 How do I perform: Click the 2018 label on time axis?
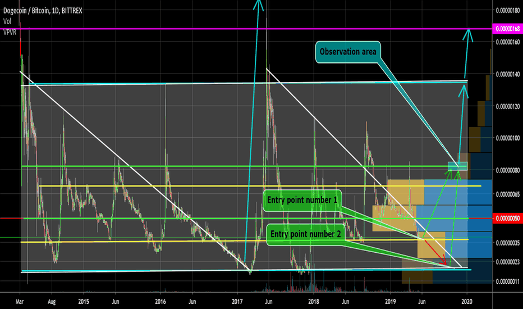(x=314, y=302)
